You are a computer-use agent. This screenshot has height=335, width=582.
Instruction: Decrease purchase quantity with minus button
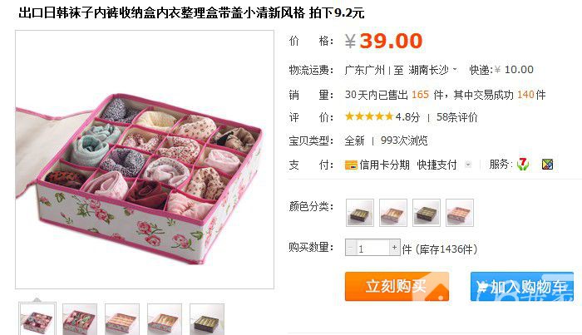pos(350,248)
